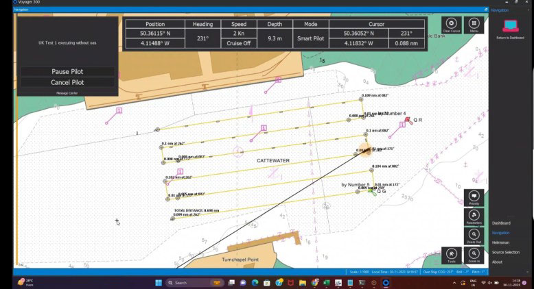Open the Tools icon

(x=451, y=255)
